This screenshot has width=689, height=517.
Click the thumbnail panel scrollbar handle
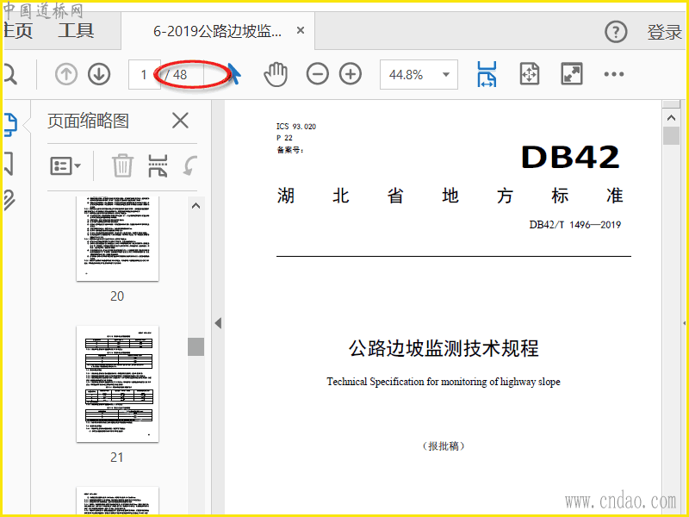click(196, 346)
